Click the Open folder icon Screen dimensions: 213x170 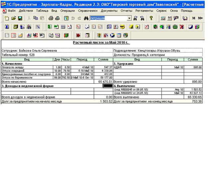click(14, 18)
